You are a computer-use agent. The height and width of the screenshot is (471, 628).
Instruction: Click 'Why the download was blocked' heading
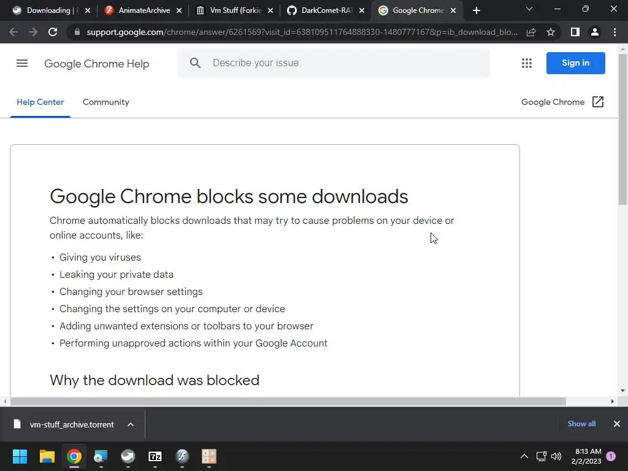coord(155,380)
